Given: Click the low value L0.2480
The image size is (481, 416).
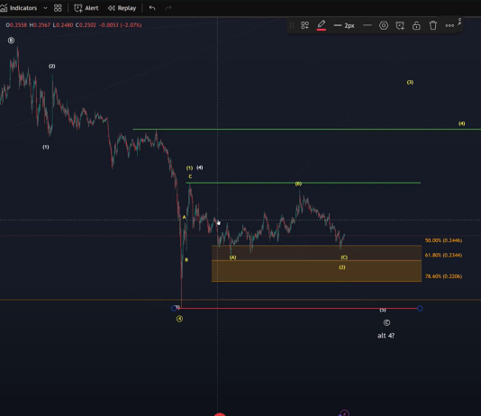Looking at the screenshot, I should click(63, 25).
